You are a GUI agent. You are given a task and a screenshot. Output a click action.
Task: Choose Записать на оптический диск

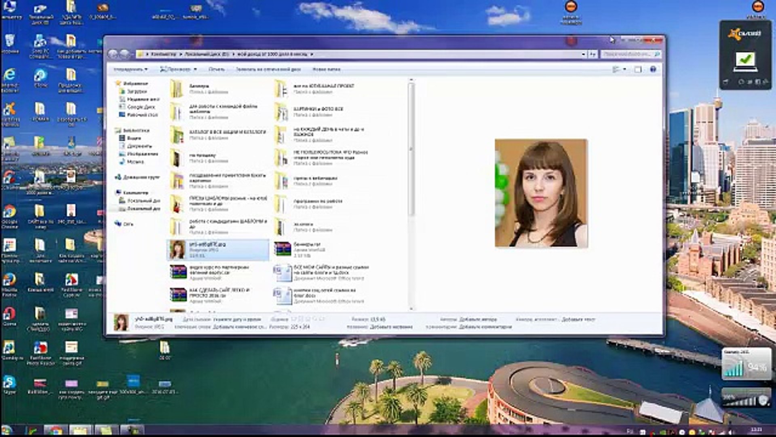tap(268, 69)
